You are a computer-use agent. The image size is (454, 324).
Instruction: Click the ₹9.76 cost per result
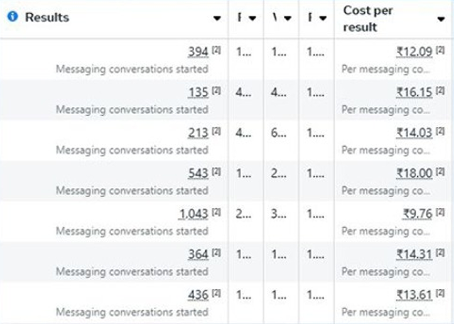(417, 214)
